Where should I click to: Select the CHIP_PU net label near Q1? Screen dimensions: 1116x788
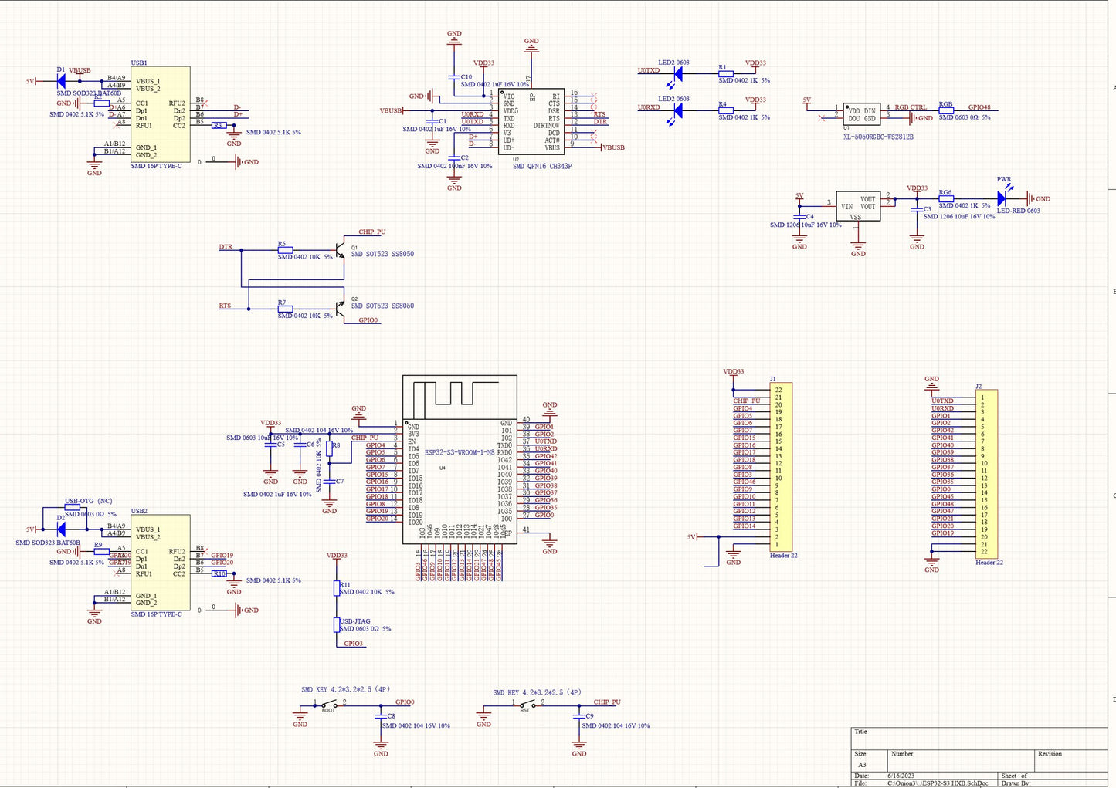click(x=371, y=232)
